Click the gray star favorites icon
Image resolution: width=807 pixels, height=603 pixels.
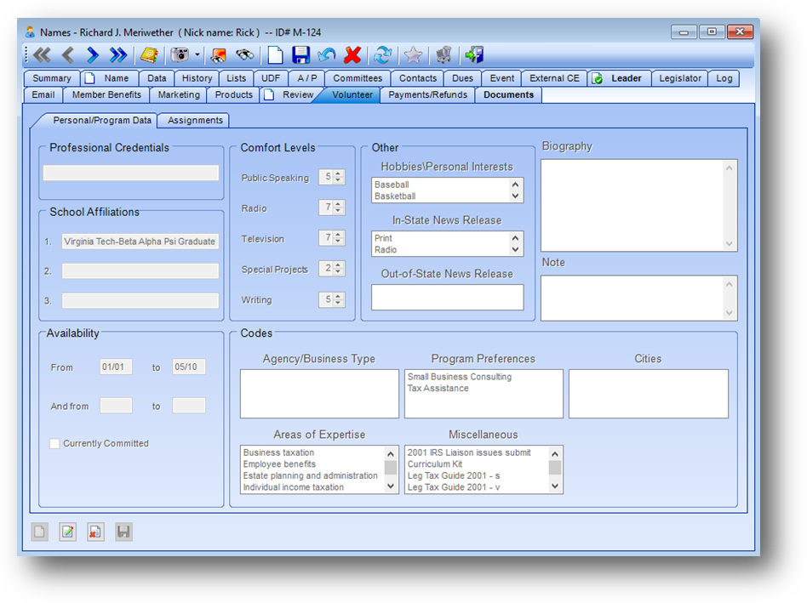pyautogui.click(x=413, y=54)
